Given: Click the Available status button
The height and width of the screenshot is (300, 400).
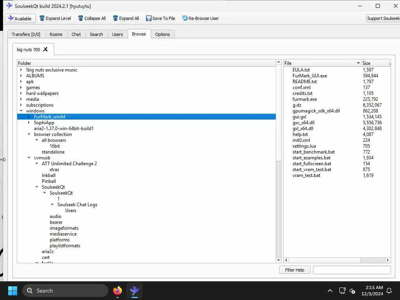Looking at the screenshot, I should [20, 18].
